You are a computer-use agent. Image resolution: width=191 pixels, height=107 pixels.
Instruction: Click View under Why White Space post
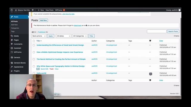56,69
